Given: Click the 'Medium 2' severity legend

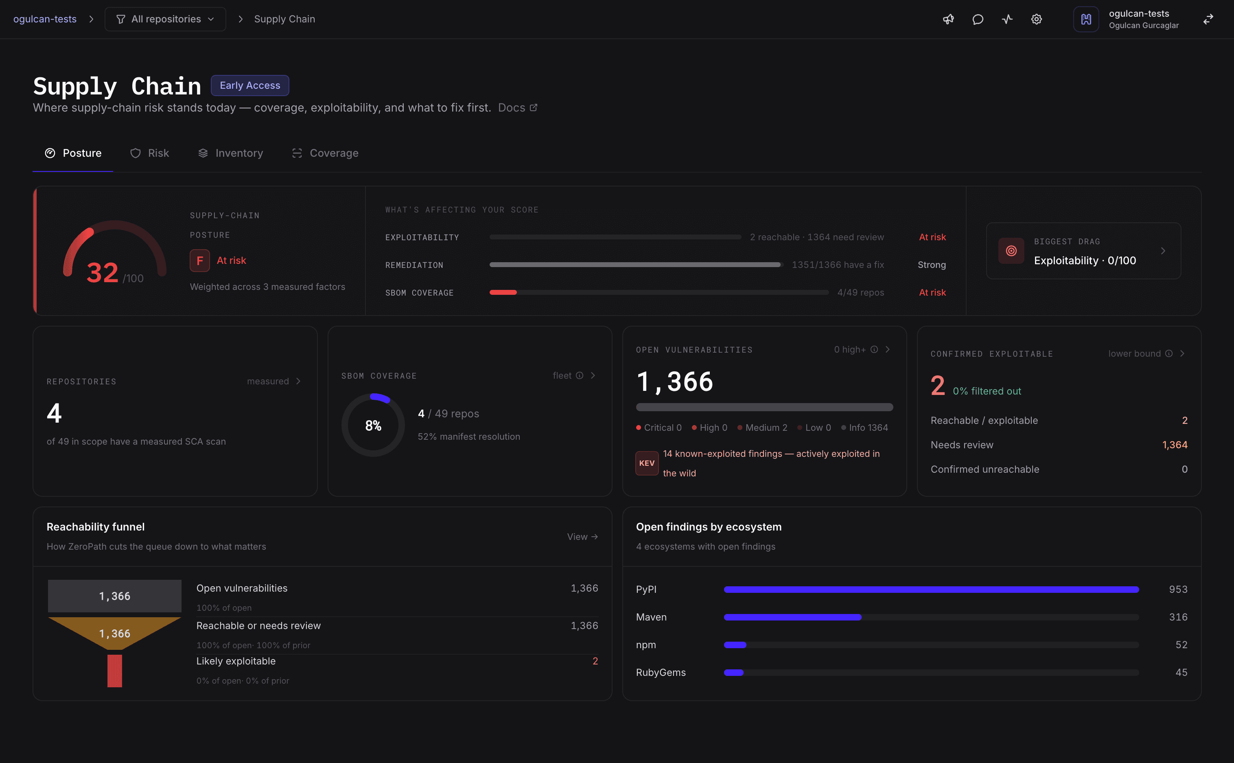Looking at the screenshot, I should 762,428.
